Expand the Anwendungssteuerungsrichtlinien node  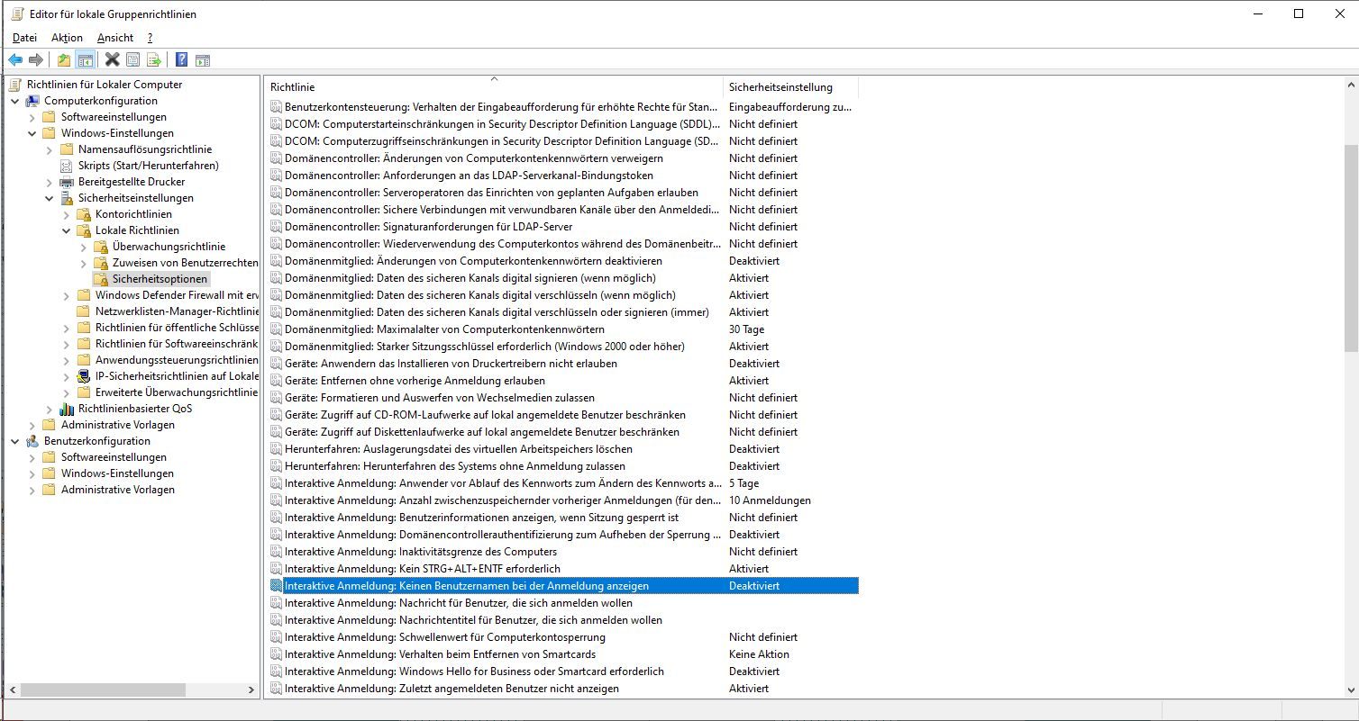(x=67, y=360)
